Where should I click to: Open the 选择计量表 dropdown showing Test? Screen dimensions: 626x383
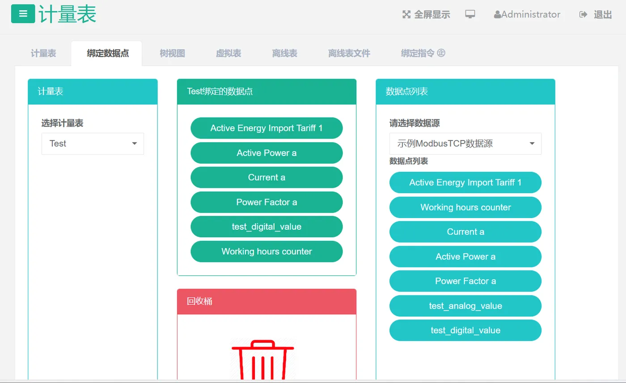coord(92,143)
